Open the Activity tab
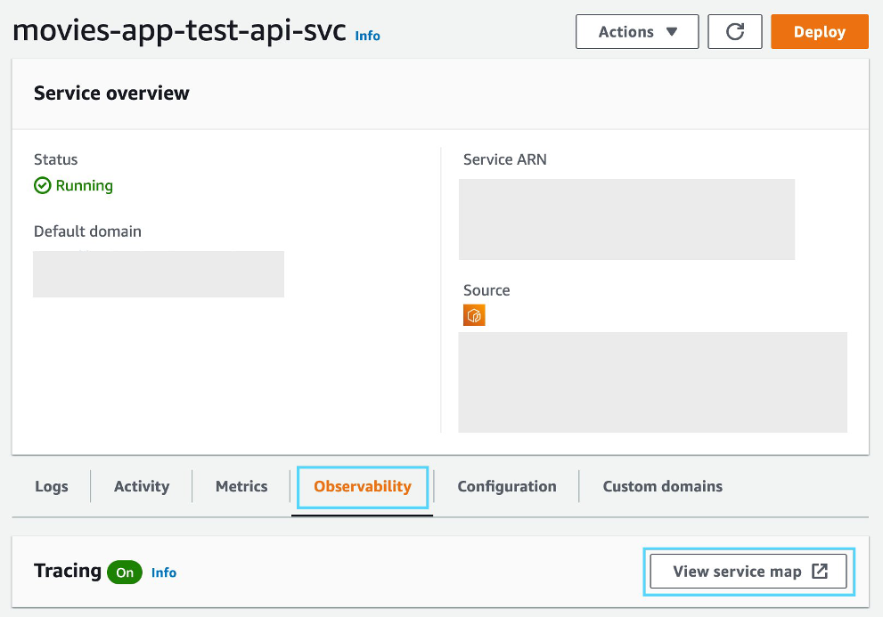This screenshot has width=883, height=617. tap(142, 486)
